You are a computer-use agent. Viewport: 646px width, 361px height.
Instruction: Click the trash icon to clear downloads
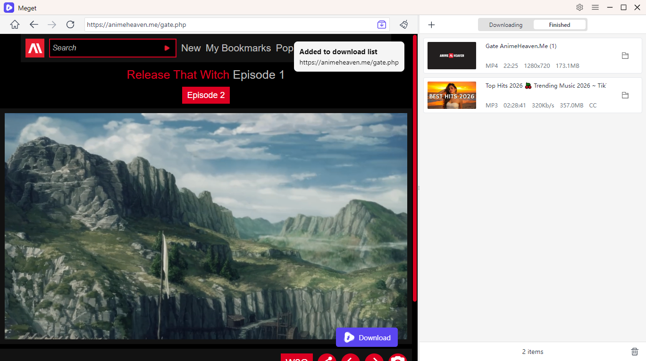point(635,351)
